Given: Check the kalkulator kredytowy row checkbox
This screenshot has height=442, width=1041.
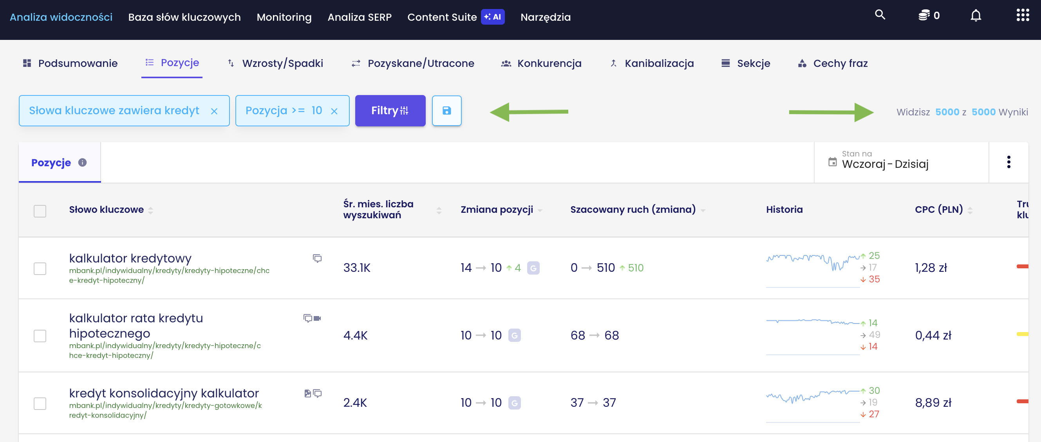Looking at the screenshot, I should (x=40, y=268).
